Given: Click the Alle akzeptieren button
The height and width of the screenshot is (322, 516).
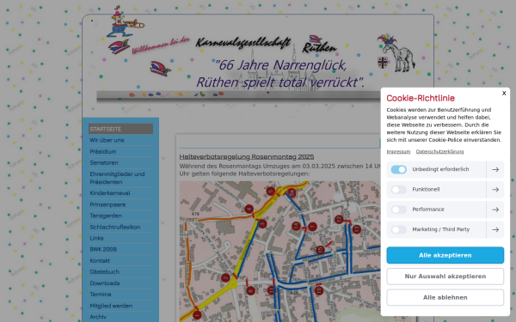Looking at the screenshot, I should coord(445,255).
